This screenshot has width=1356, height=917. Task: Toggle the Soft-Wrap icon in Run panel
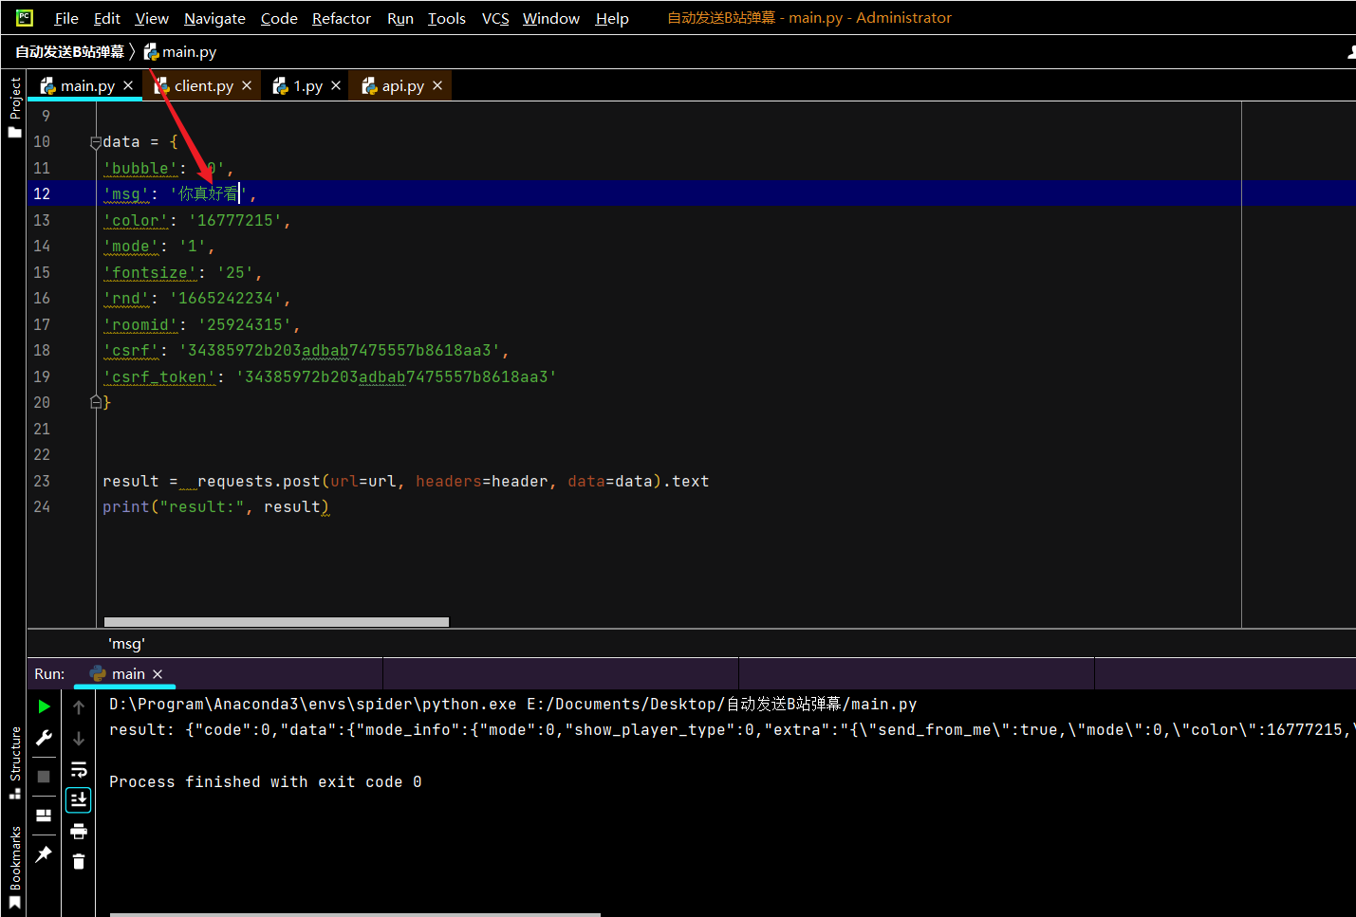pyautogui.click(x=79, y=769)
